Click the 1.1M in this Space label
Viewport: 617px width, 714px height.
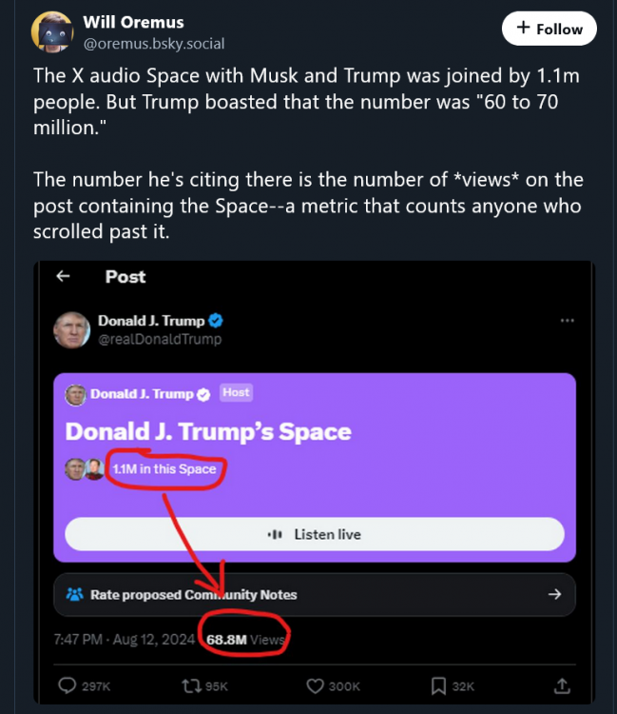164,468
